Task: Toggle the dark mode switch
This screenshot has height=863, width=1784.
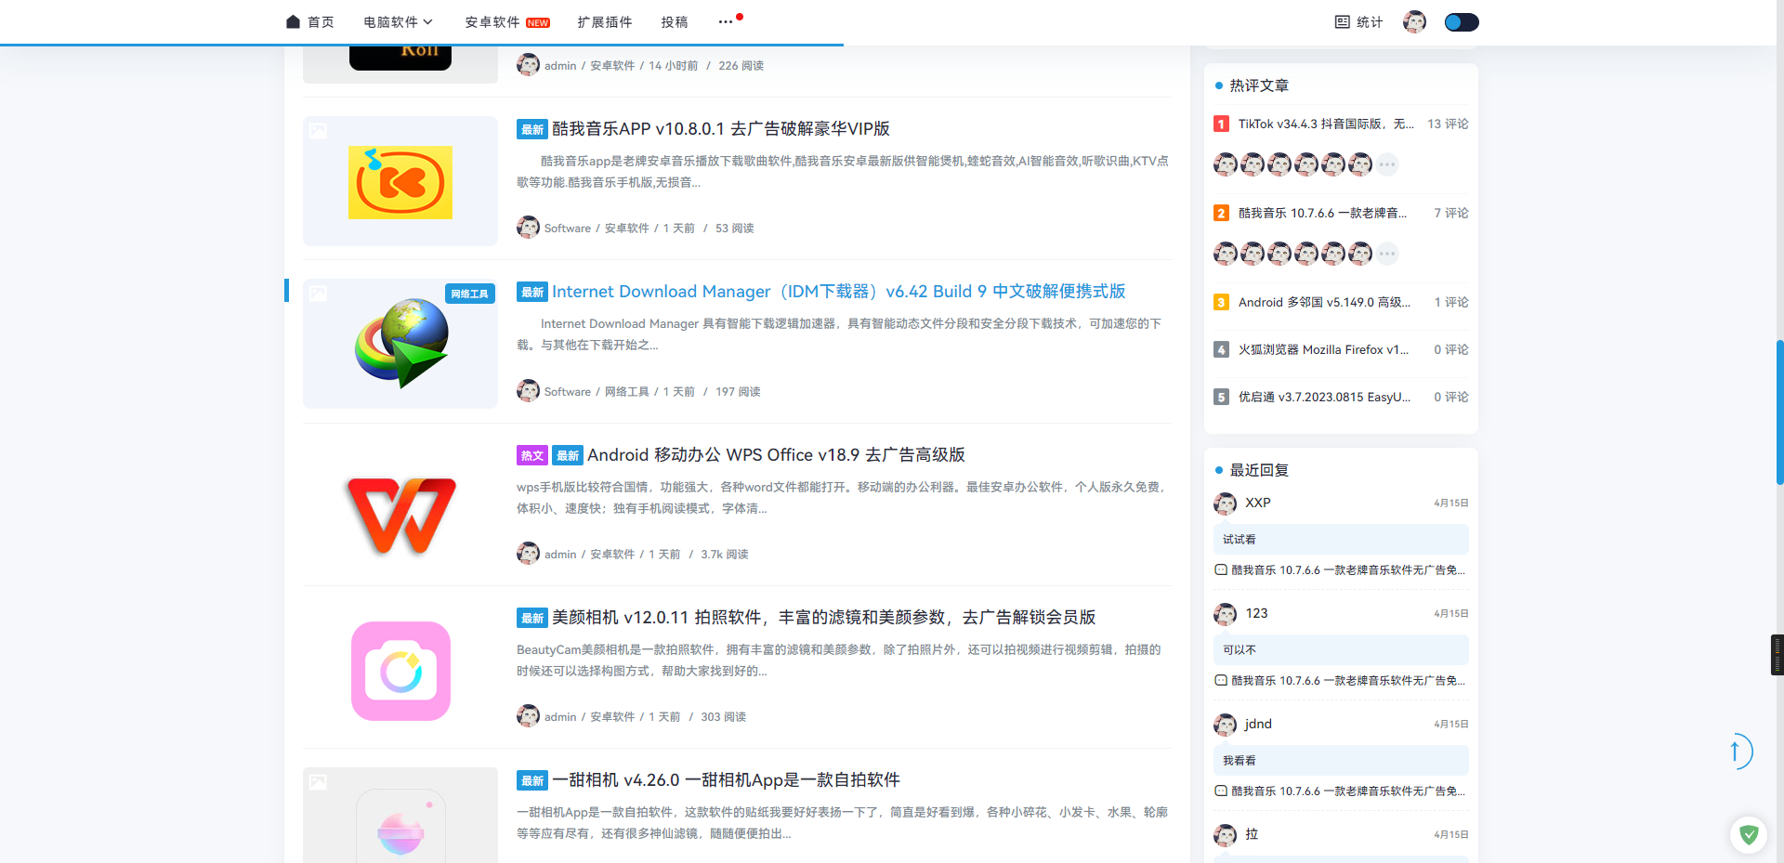Action: coord(1462,21)
